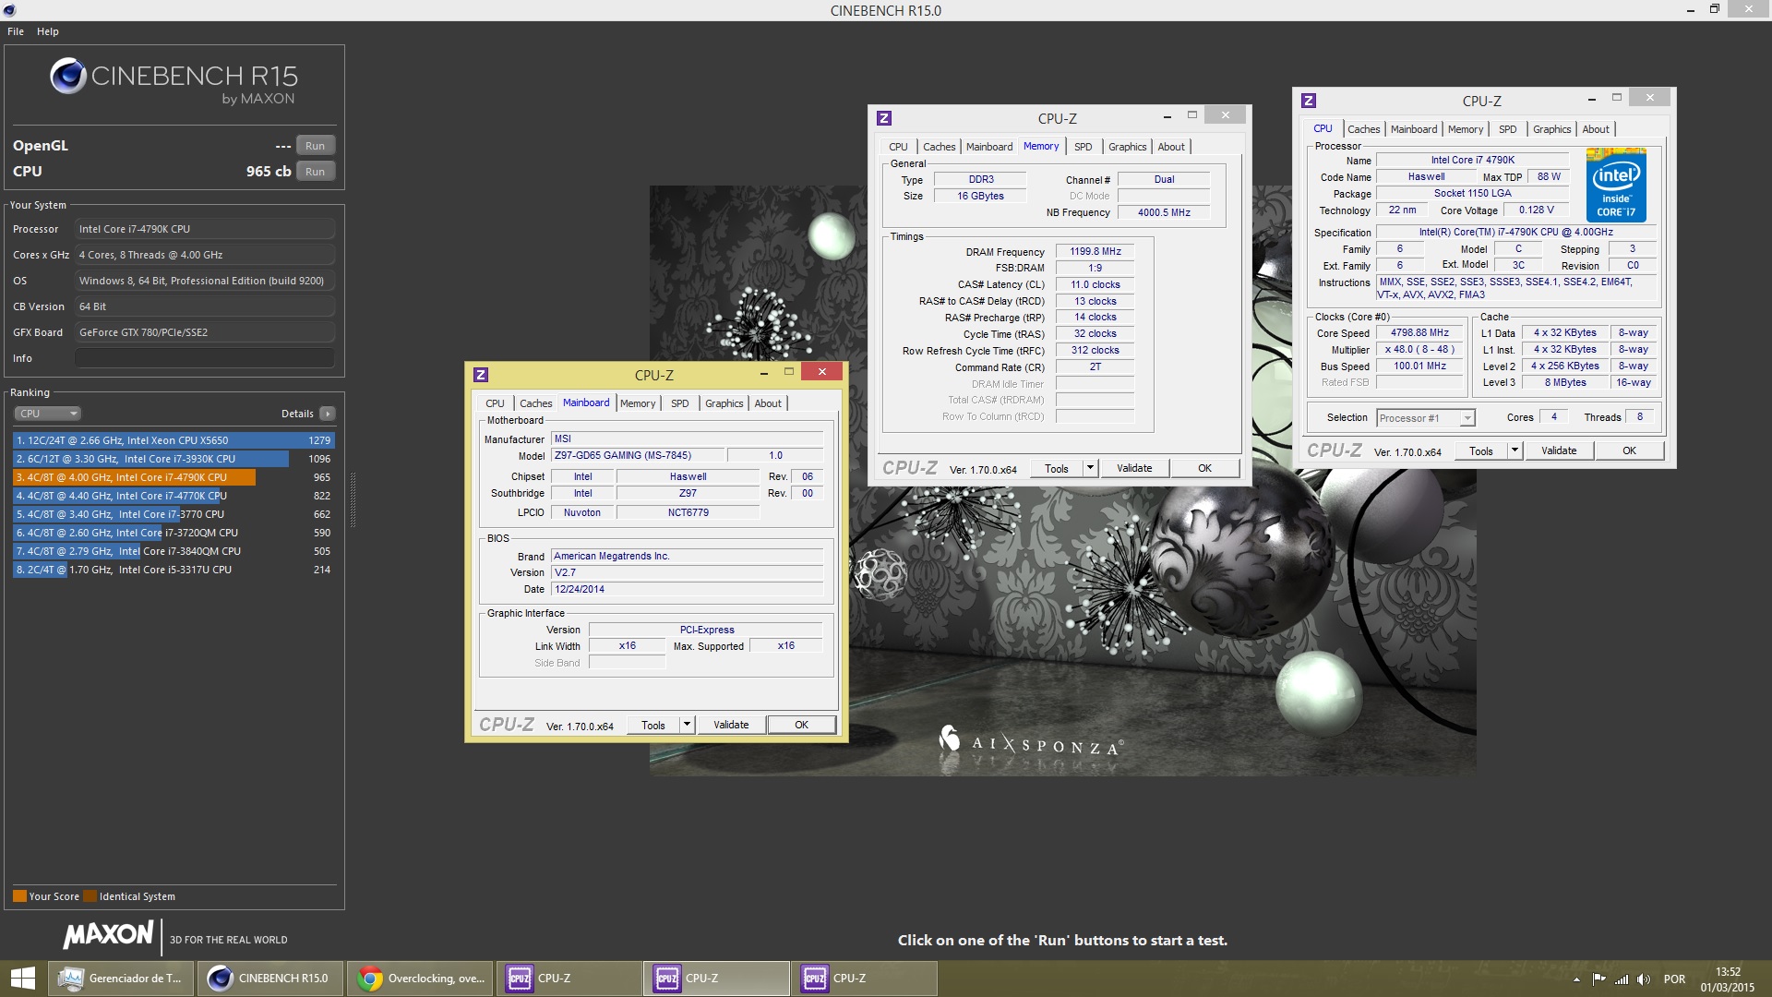Open the About tab in Mainboard CPU-Z window

pos(768,403)
